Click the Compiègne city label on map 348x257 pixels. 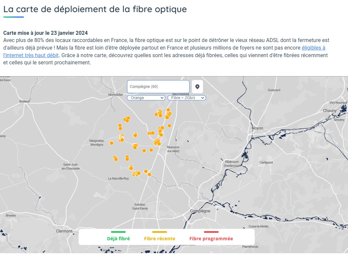[x=200, y=211]
